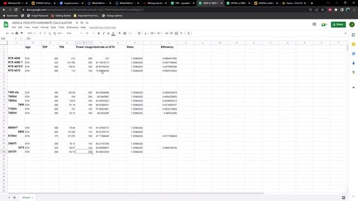Open vertical align dropdown
Image resolution: width=358 pixels, height=201 pixels.
tap(146, 33)
